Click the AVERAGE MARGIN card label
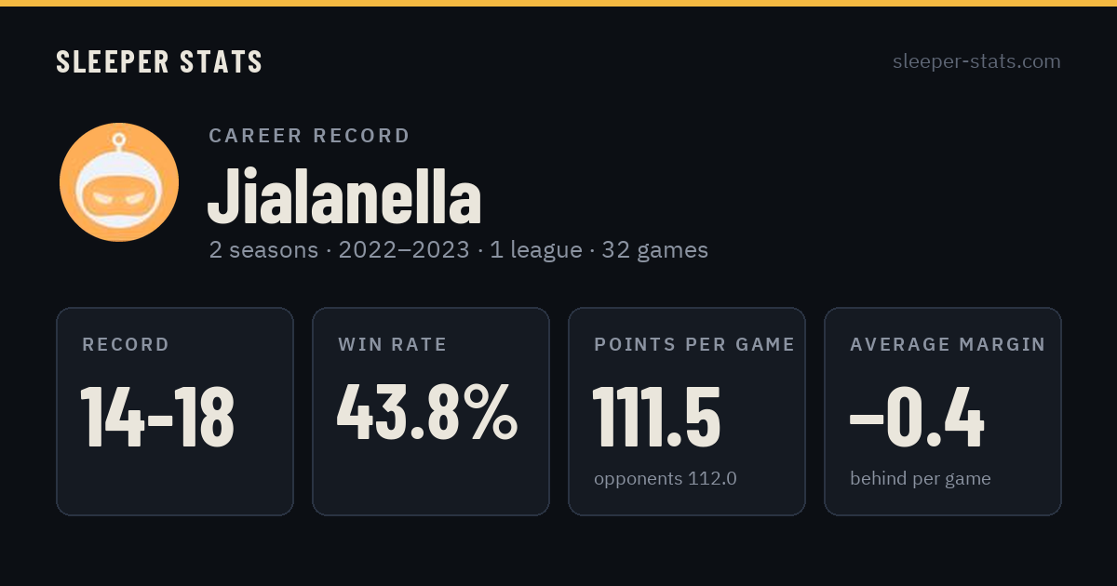Viewport: 1117px width, 586px height. 948,345
